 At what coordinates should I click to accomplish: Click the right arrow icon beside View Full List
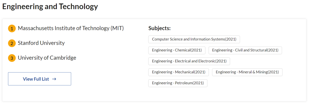tap(54, 79)
